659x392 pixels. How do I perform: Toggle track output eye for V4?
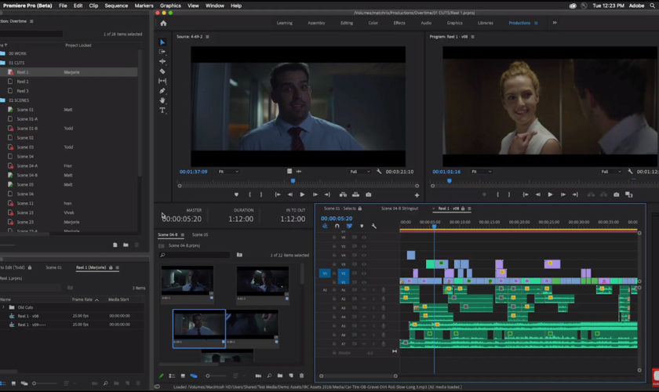(364, 256)
